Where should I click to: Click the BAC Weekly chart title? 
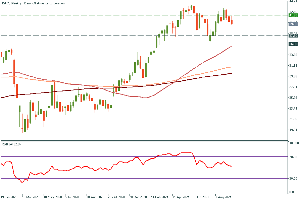pyautogui.click(x=33, y=3)
